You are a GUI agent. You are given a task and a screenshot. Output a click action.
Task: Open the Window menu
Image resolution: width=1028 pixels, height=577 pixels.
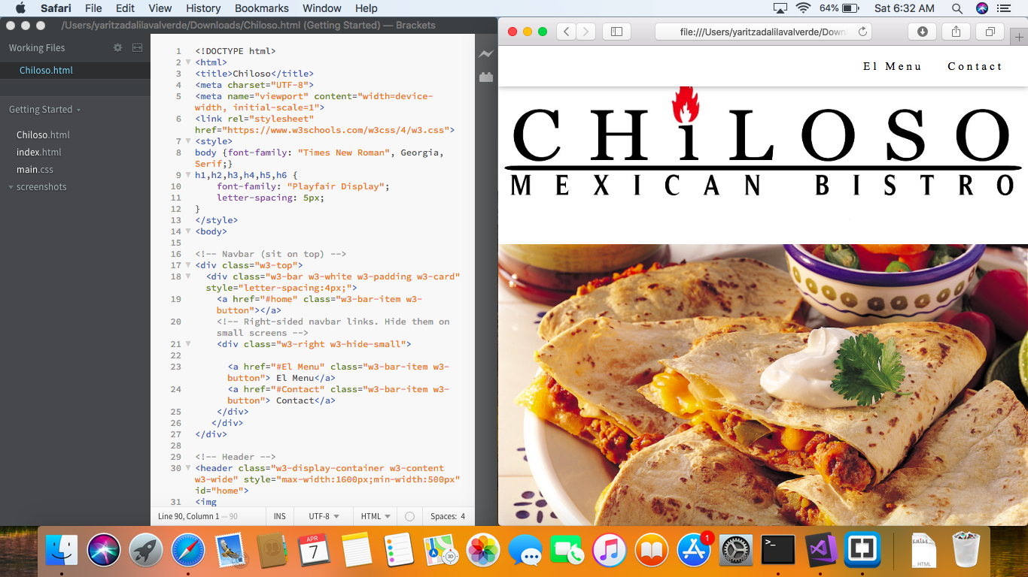[322, 8]
